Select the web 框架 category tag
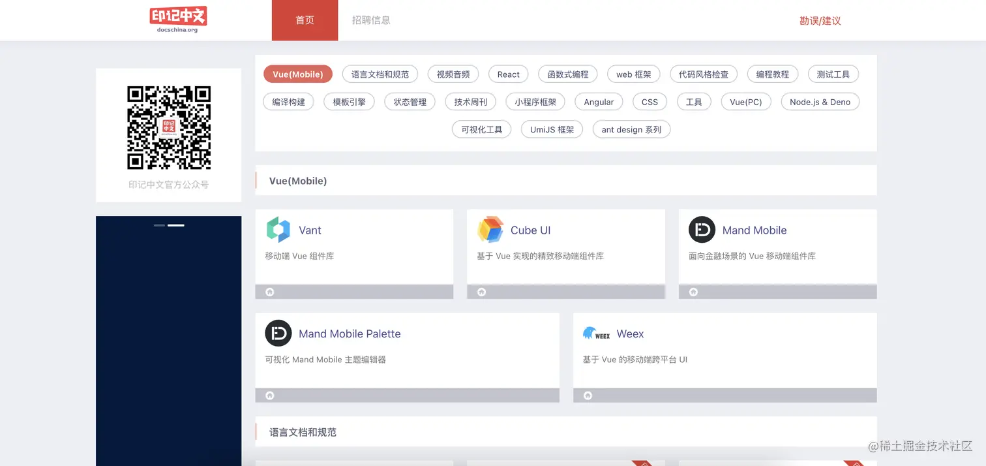 tap(634, 74)
